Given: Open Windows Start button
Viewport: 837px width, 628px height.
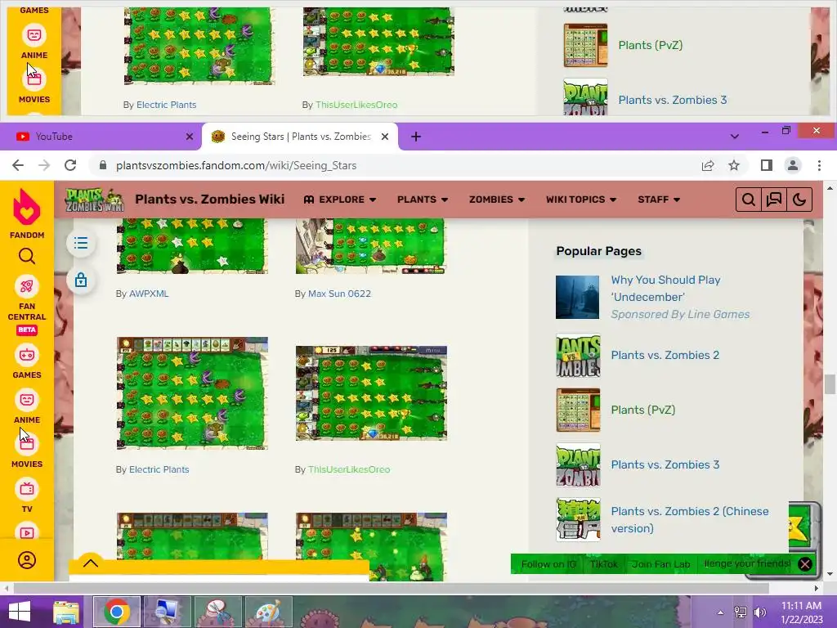Looking at the screenshot, I should [x=20, y=612].
